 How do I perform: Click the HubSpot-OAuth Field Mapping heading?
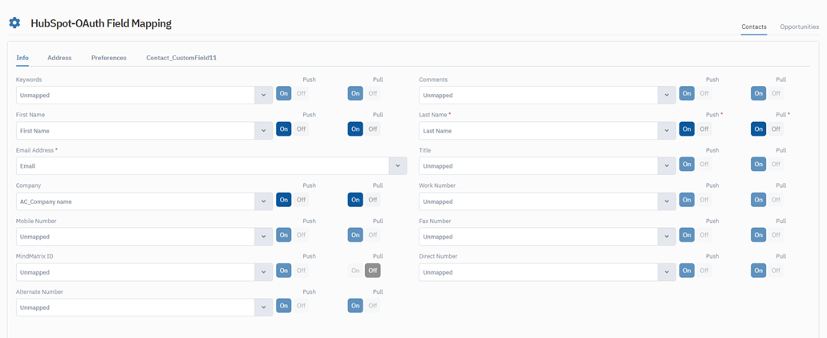[101, 23]
